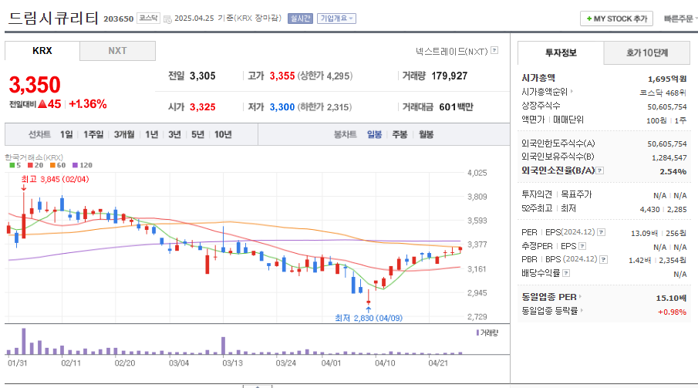The width and height of the screenshot is (698, 388).
Task: Click the 상장주식수 value 50,605,754
Action: click(667, 107)
